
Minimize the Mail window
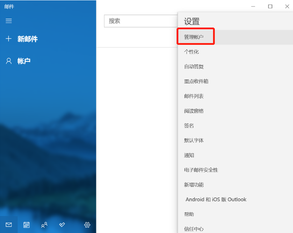click(253, 6)
